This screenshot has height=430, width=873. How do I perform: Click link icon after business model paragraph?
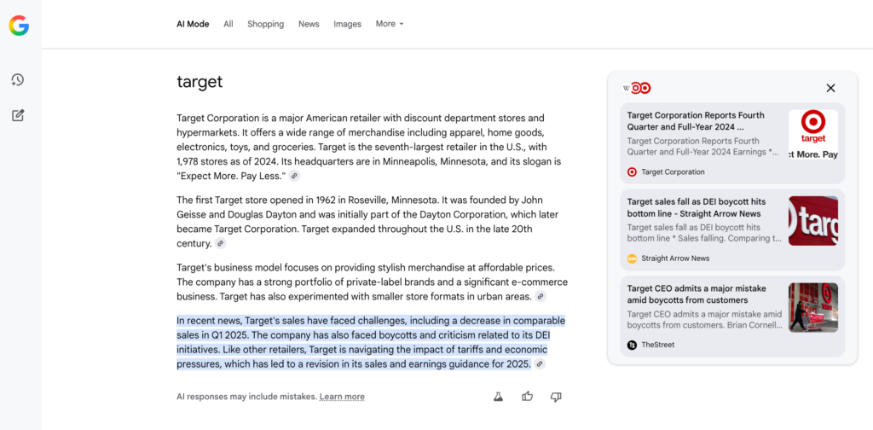[x=540, y=297]
